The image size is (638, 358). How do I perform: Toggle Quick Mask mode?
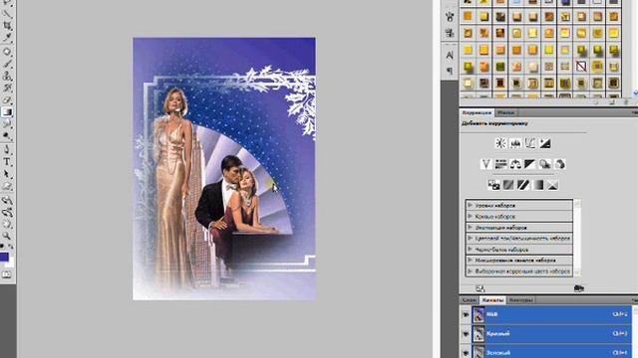tap(7, 274)
